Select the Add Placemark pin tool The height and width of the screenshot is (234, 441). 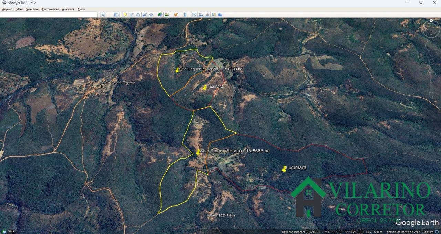pyautogui.click(x=125, y=14)
